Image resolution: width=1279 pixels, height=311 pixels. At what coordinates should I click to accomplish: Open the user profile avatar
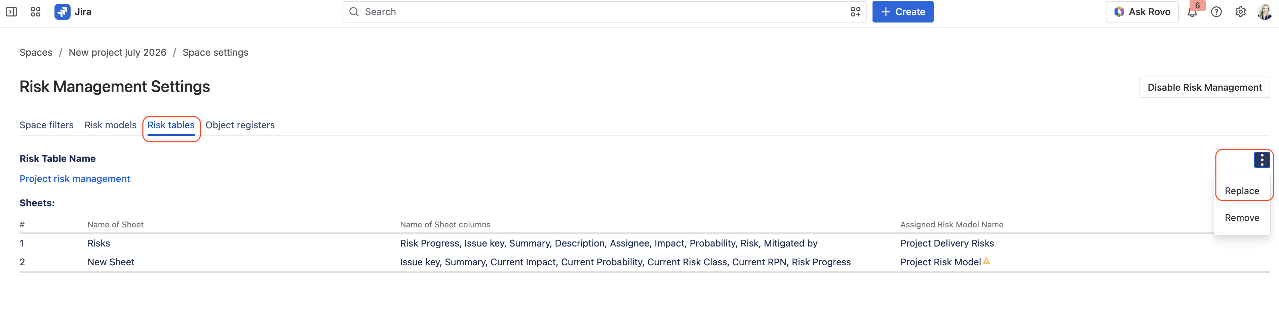point(1264,12)
